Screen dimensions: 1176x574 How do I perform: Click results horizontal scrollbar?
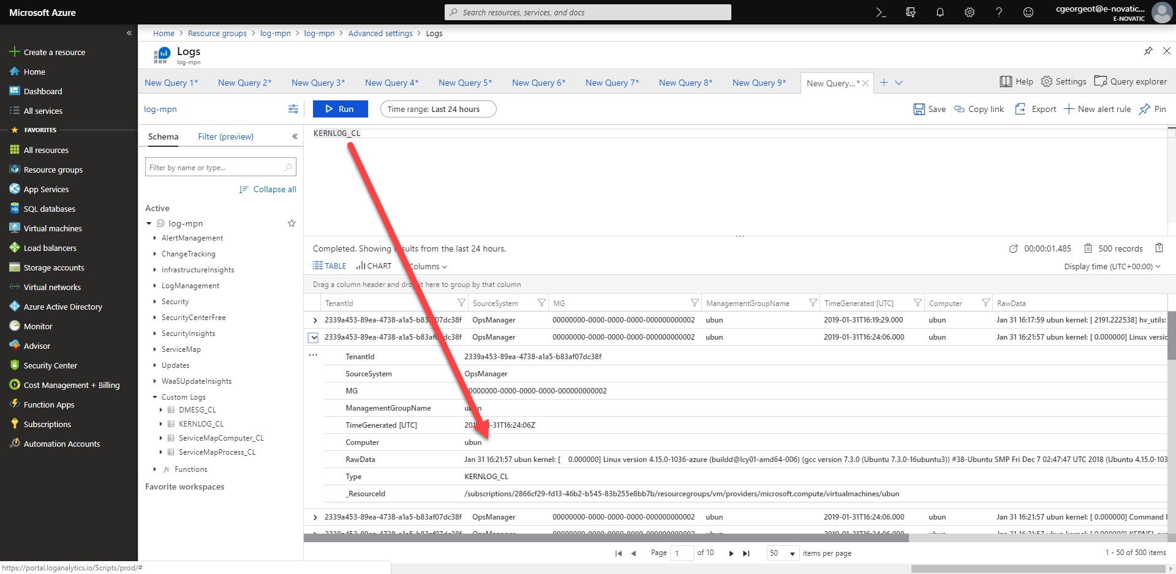coord(606,537)
